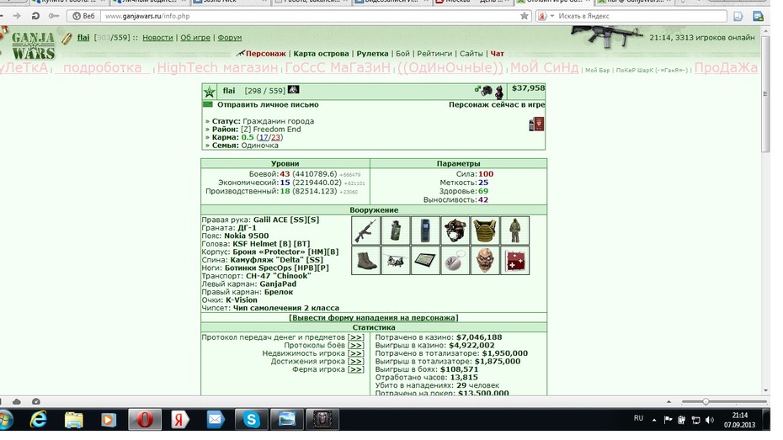Click the HighTech магазин pink link
Screen dimensions: 783x440
tap(217, 68)
